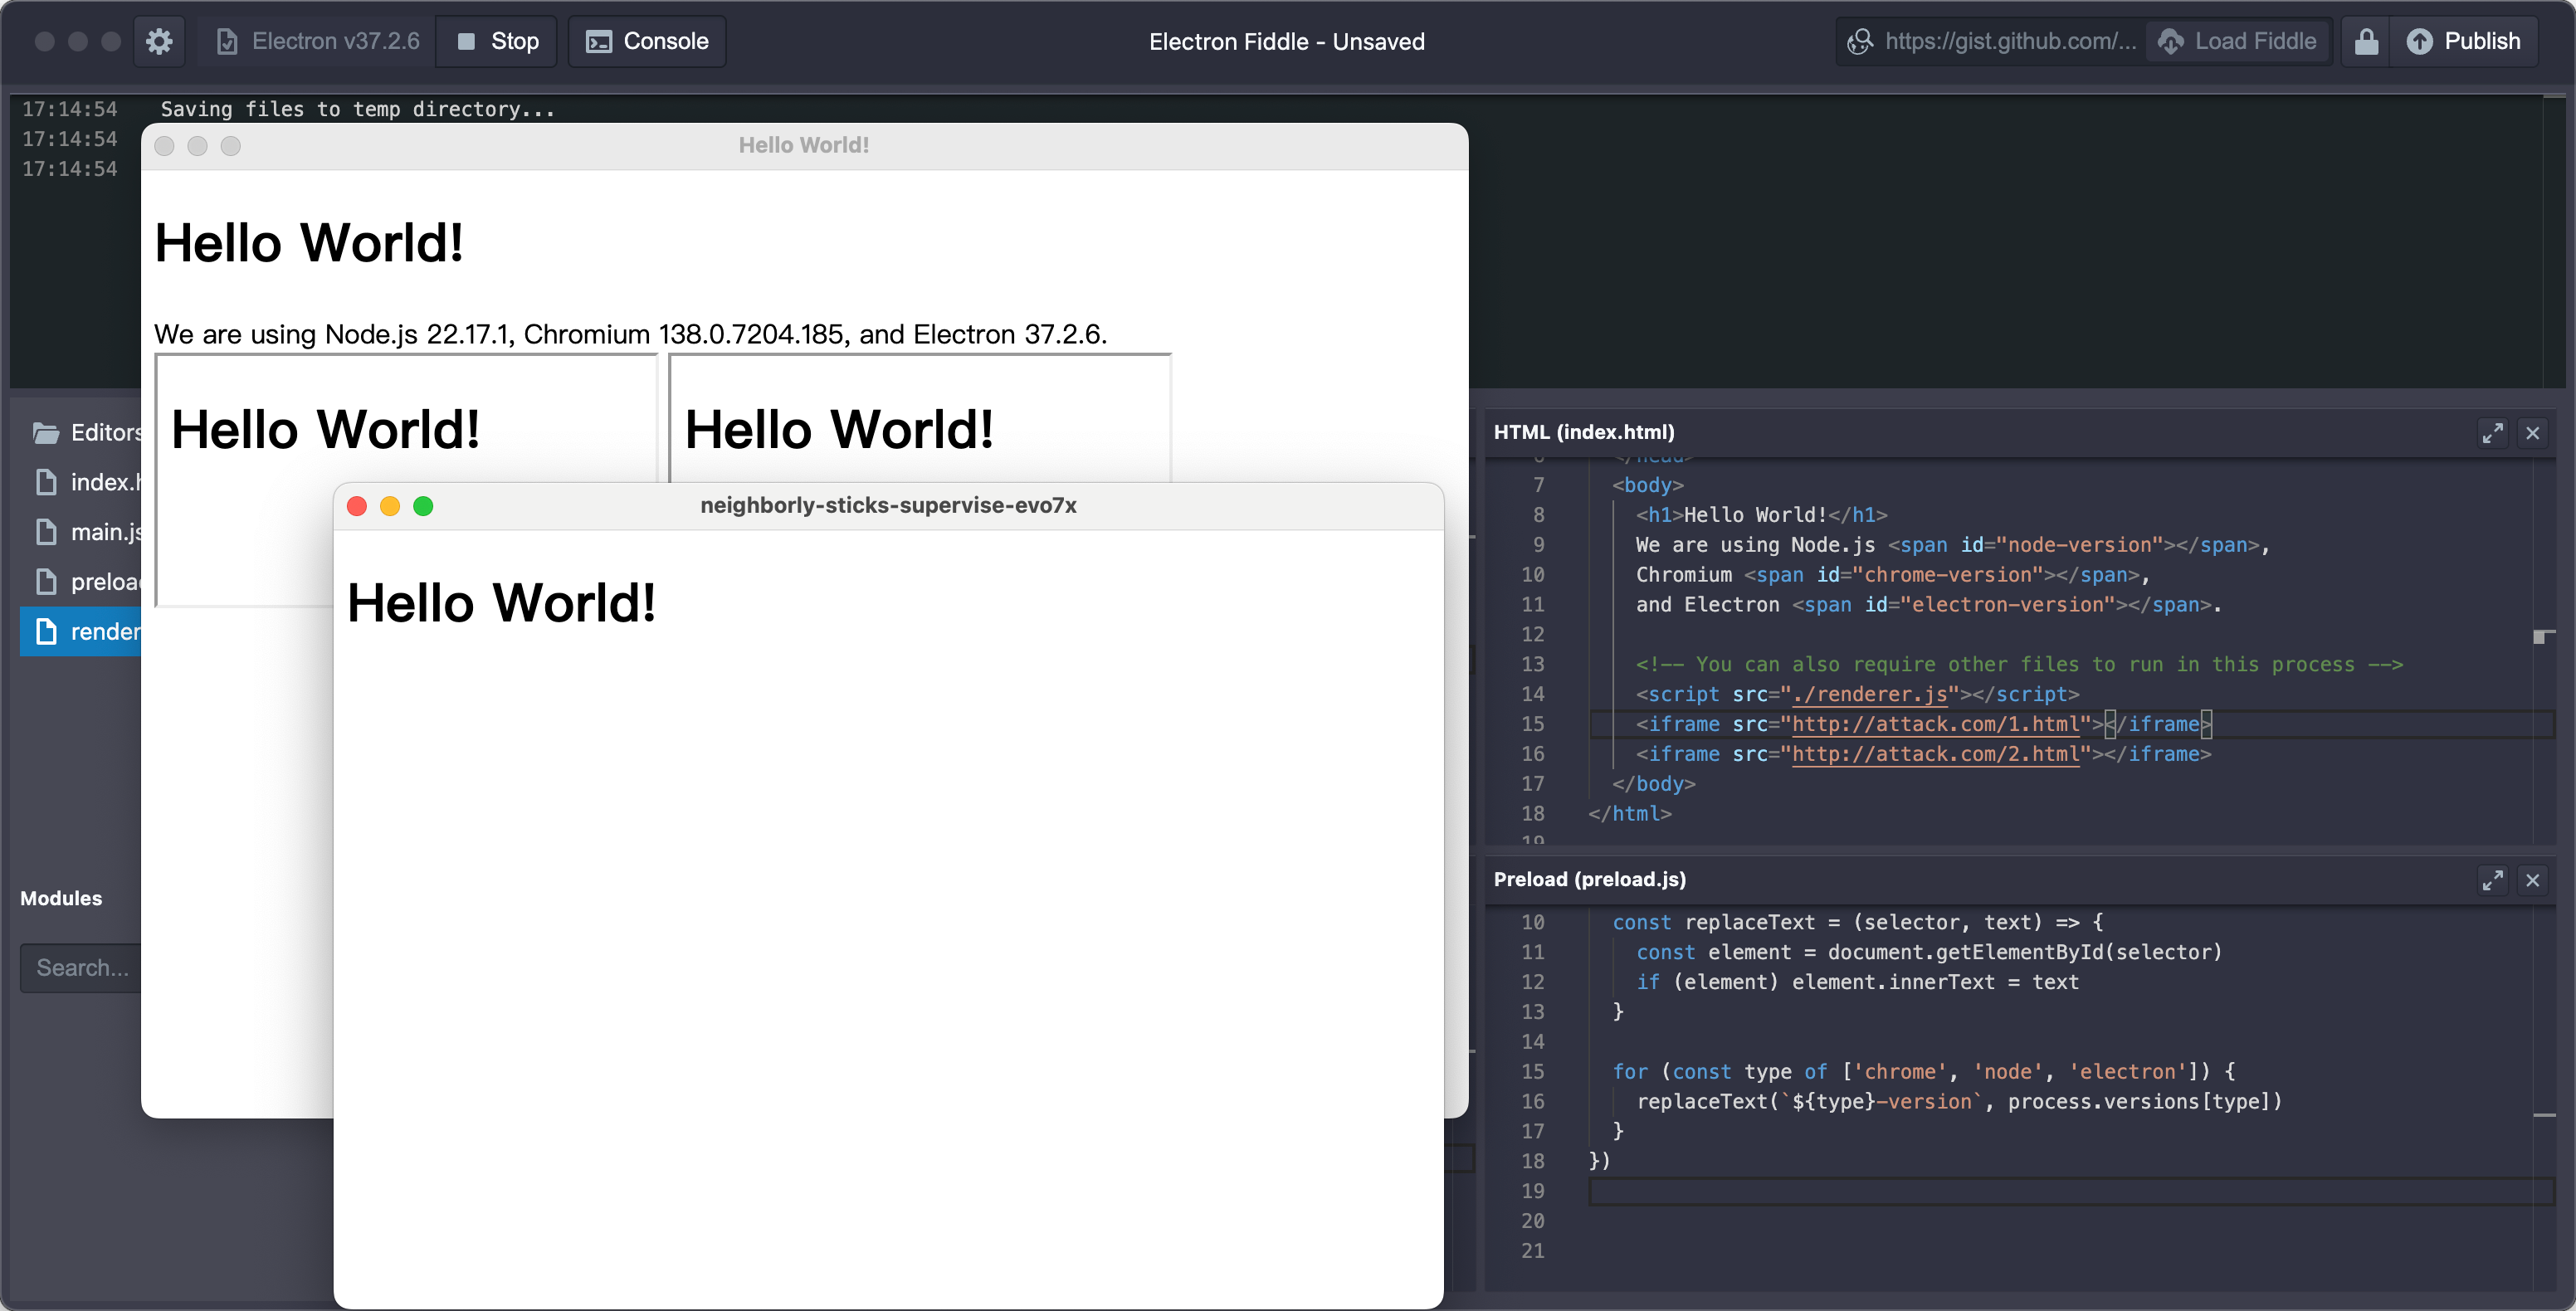Click the second iframe's Hello World! heading
Image resolution: width=2576 pixels, height=1311 pixels.
click(839, 430)
